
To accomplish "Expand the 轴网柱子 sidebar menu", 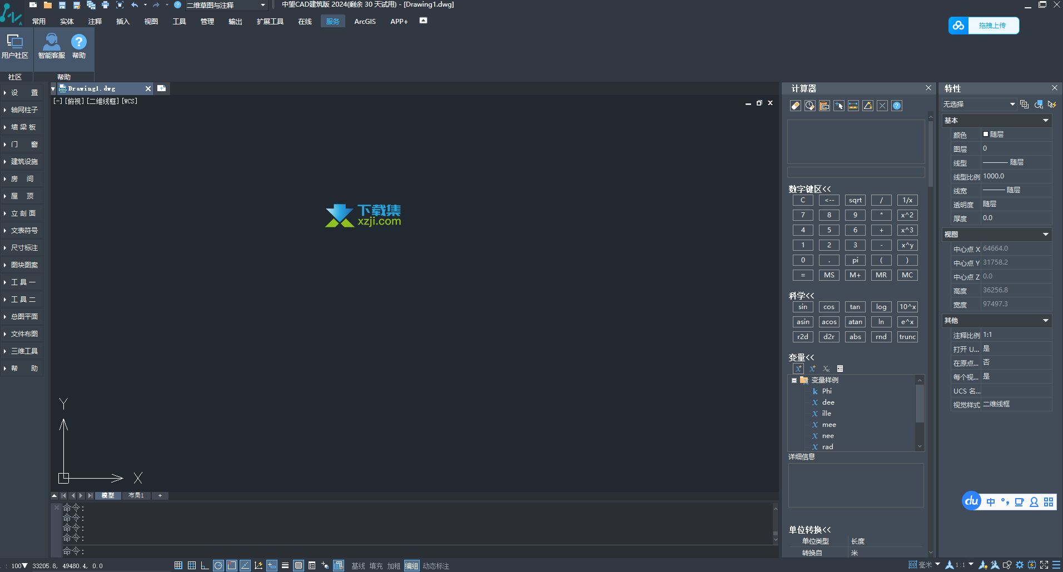I will pyautogui.click(x=21, y=110).
